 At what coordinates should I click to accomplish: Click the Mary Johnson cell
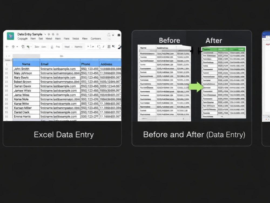pyautogui.click(x=26, y=73)
